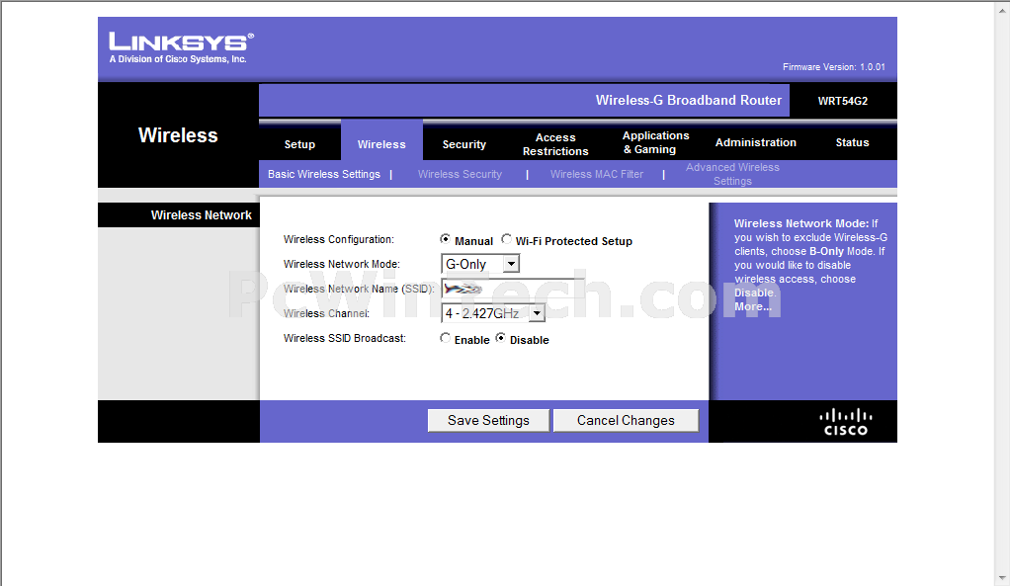Go to Wireless MAC Filter subtab

(597, 174)
